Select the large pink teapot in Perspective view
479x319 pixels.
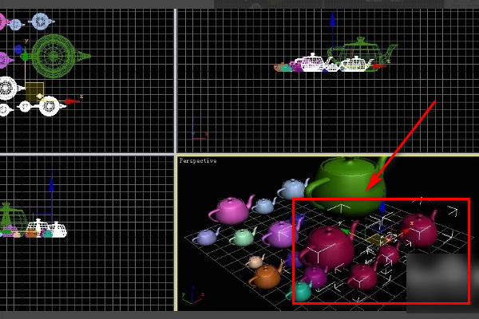click(232, 211)
